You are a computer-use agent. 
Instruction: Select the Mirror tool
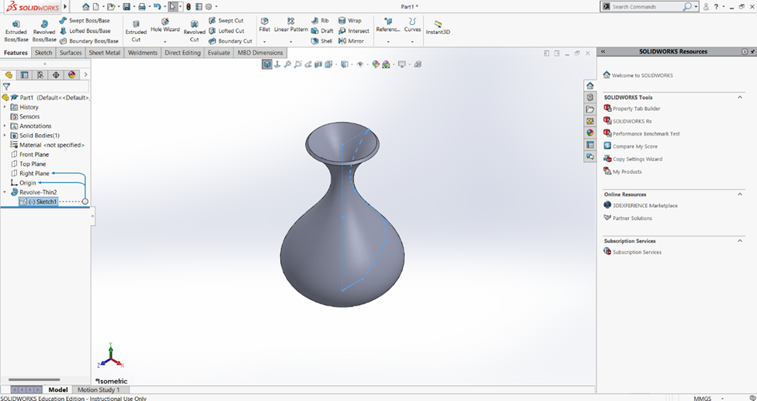351,41
